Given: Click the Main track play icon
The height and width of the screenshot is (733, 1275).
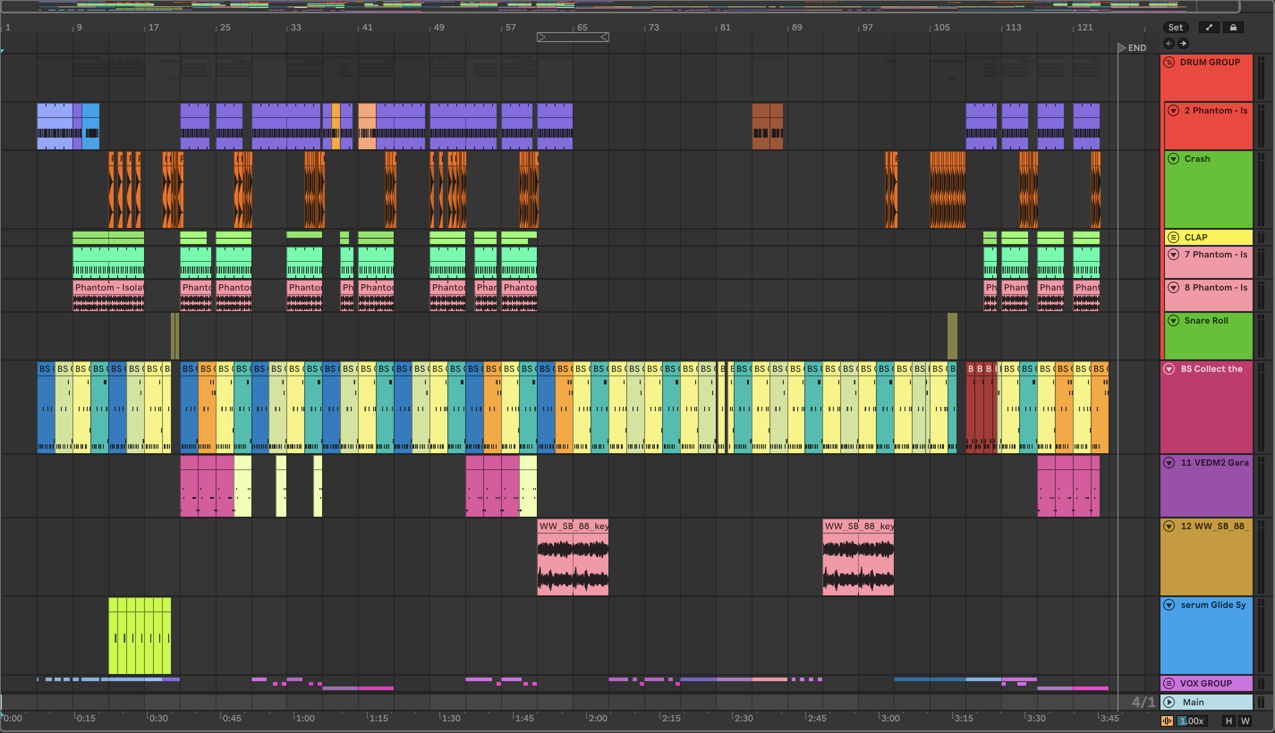Looking at the screenshot, I should [x=1169, y=702].
